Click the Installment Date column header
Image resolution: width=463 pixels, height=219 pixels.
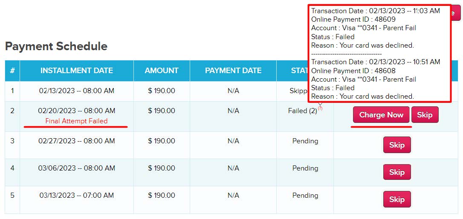coord(77,71)
